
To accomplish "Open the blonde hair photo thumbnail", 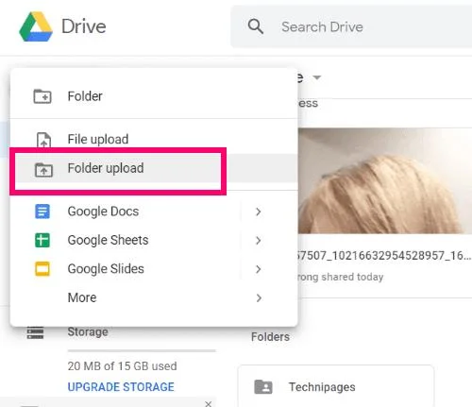I will point(384,180).
